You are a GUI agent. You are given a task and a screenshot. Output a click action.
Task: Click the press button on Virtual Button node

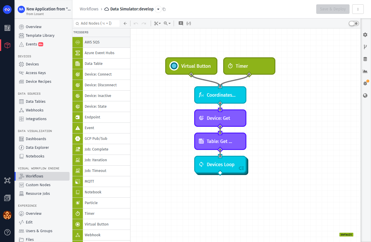[174, 66]
